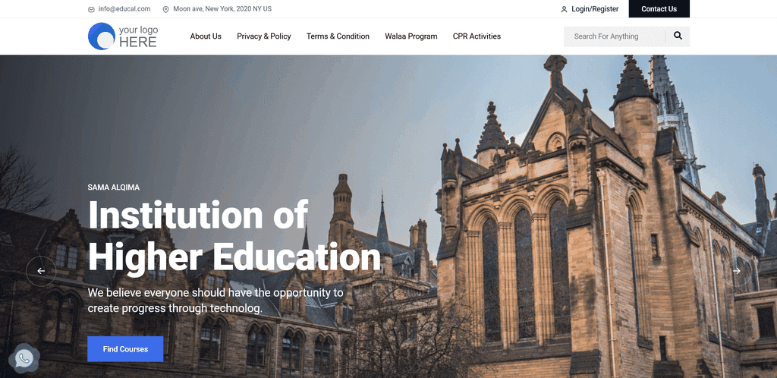The height and width of the screenshot is (378, 777).
Task: Advance to next slide with right arrow
Action: click(x=736, y=271)
